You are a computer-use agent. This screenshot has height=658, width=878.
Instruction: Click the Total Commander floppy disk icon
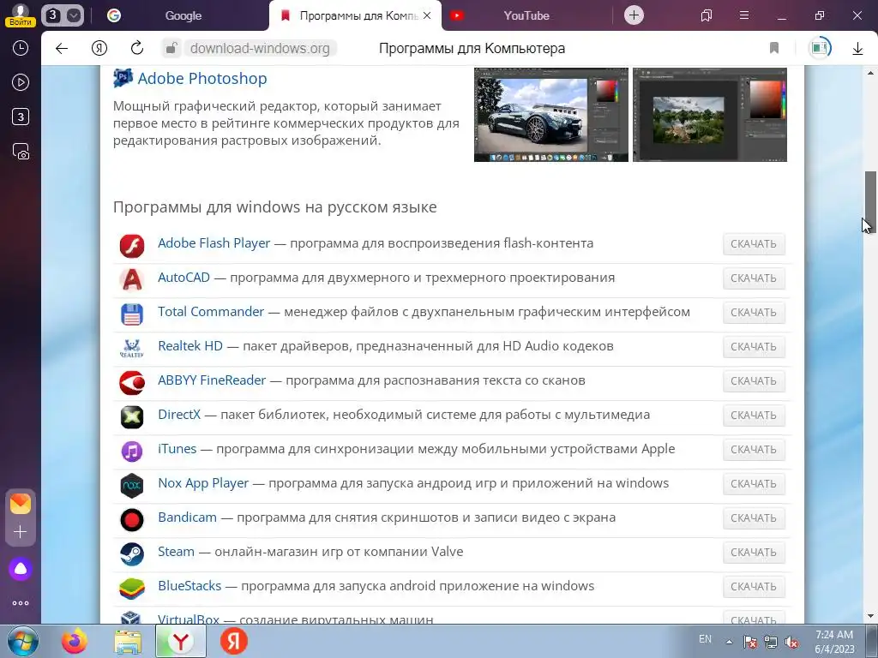coord(132,314)
